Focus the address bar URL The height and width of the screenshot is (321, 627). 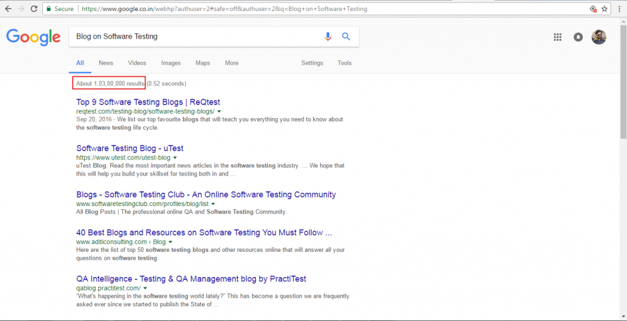pos(224,9)
